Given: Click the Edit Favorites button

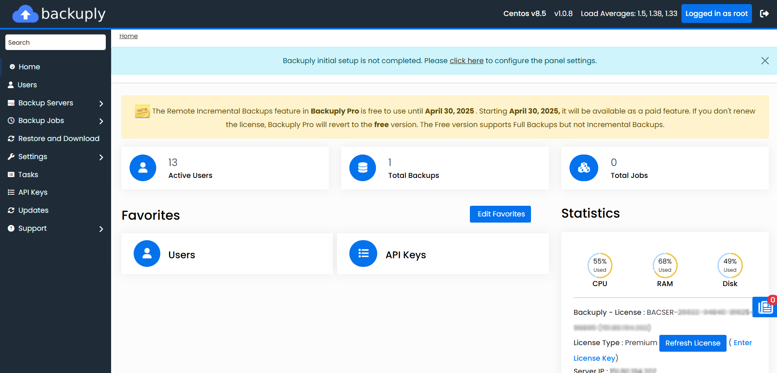Looking at the screenshot, I should pos(500,214).
